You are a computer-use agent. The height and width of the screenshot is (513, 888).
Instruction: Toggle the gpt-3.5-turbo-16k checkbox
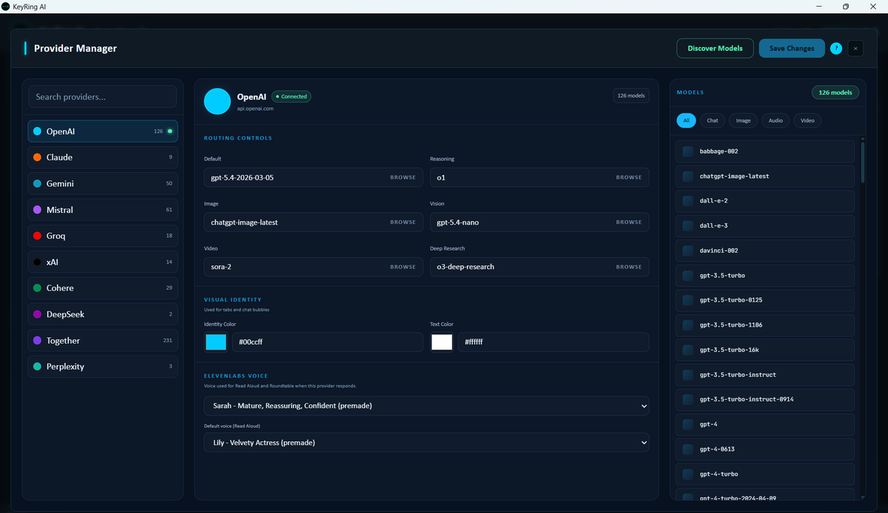688,350
